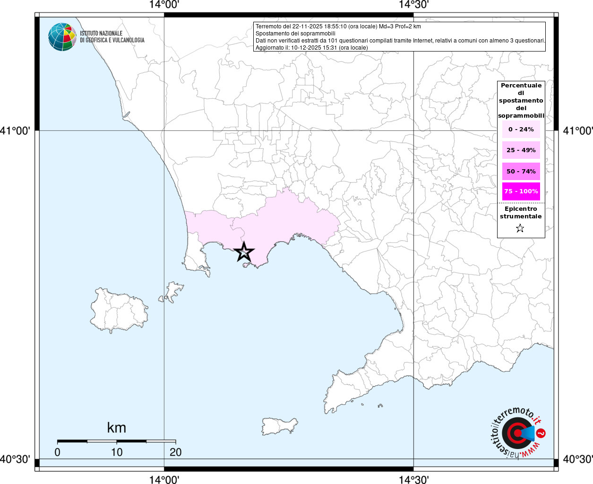
Task: Select the 50 - 74% legend swatch
Action: pyautogui.click(x=521, y=171)
